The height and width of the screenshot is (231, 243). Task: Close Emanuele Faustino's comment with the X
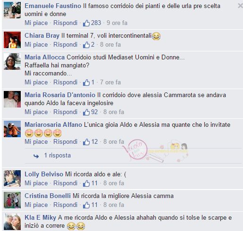[x=240, y=6]
